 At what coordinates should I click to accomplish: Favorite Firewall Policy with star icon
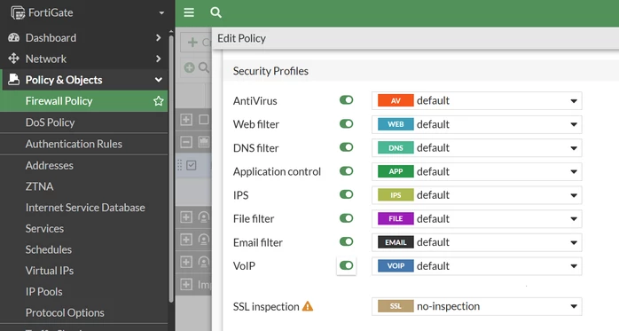[159, 101]
